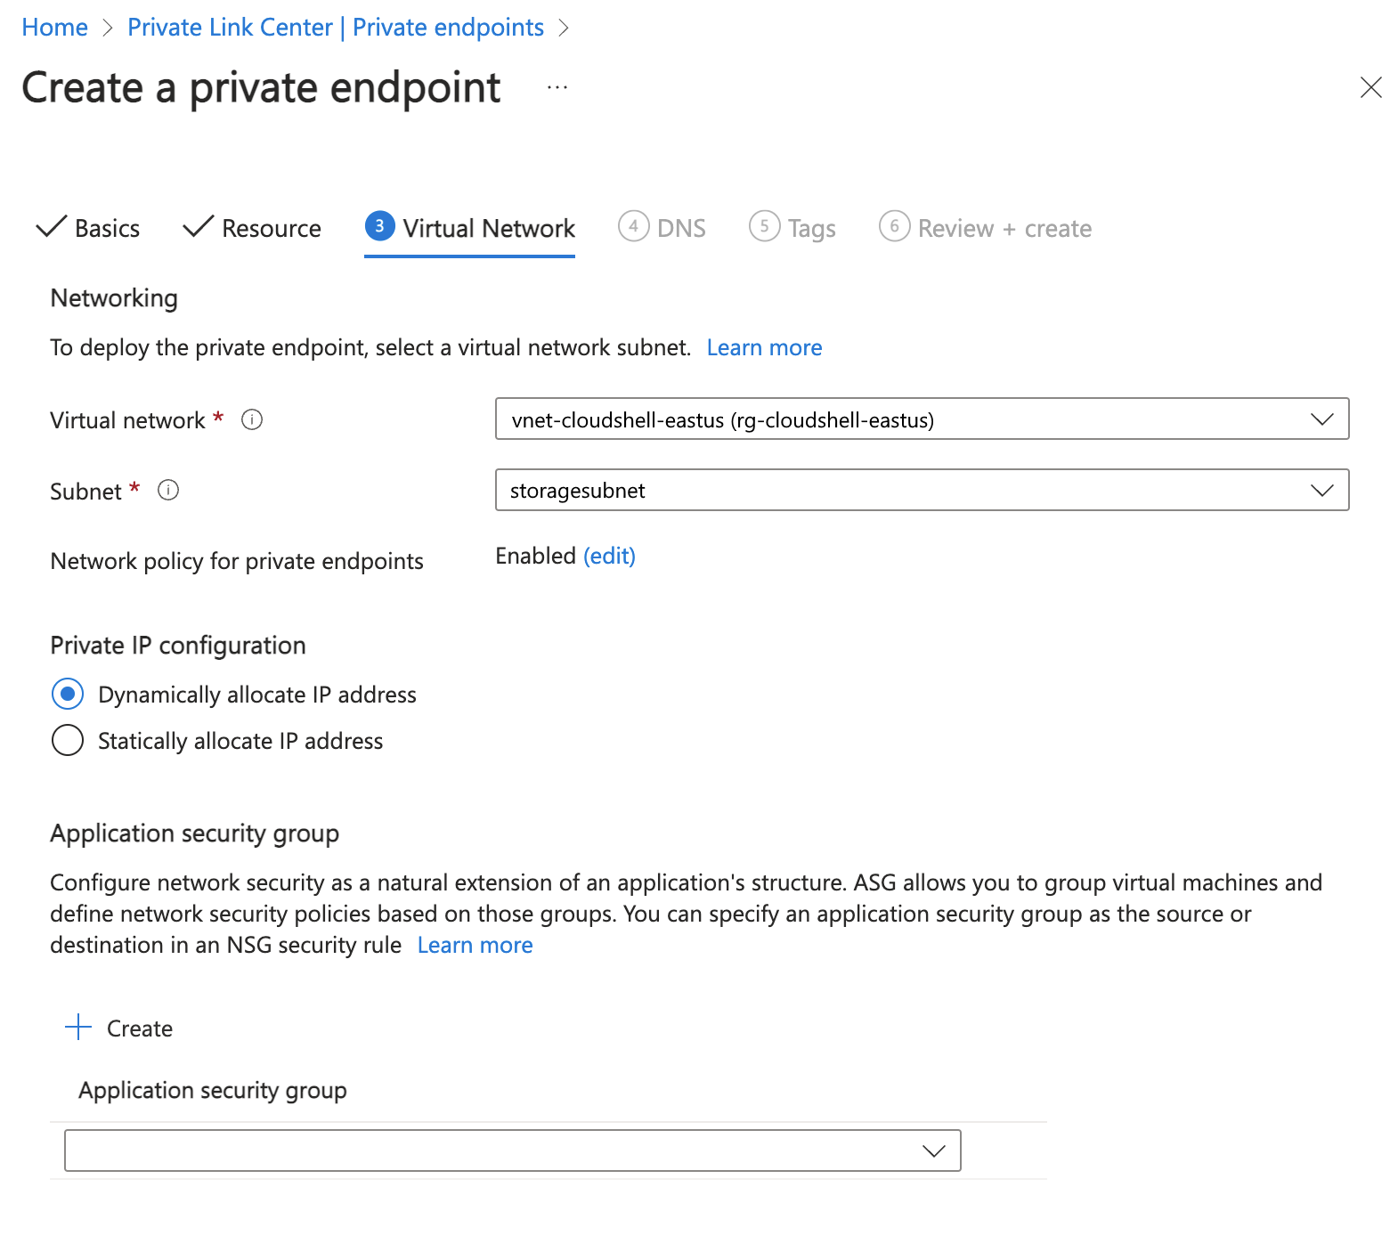
Task: Expand the Virtual network dropdown
Action: point(922,419)
